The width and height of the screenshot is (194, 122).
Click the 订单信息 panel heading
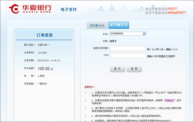coord(45,35)
